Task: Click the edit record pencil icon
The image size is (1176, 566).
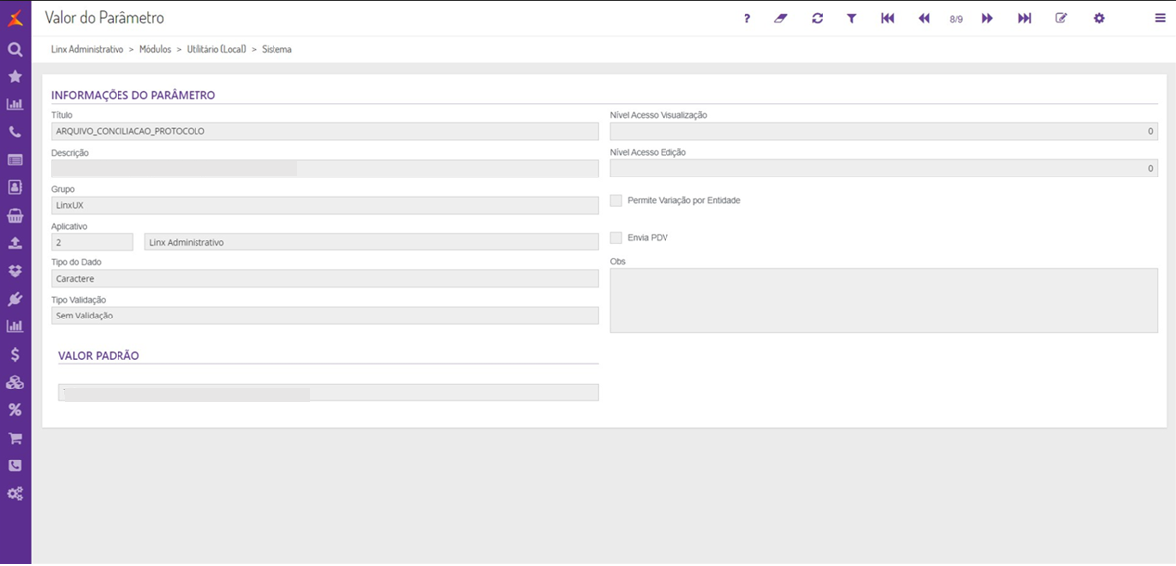Action: click(x=1061, y=19)
